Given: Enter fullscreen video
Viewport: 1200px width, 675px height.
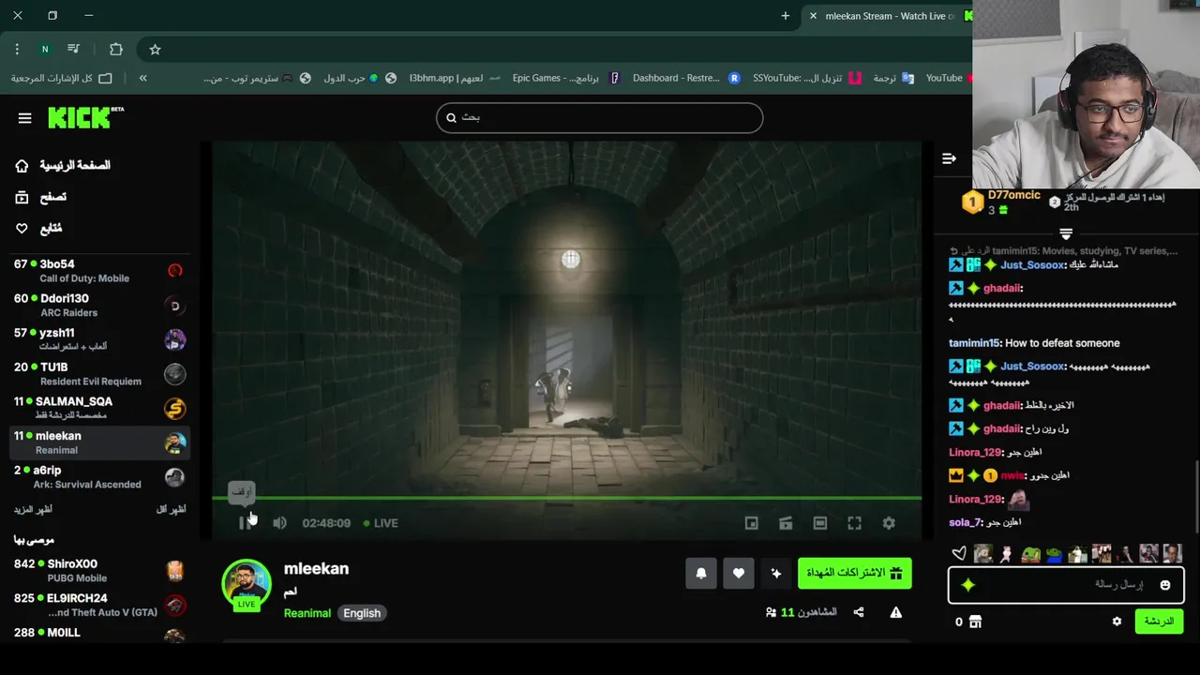Looking at the screenshot, I should [x=854, y=523].
